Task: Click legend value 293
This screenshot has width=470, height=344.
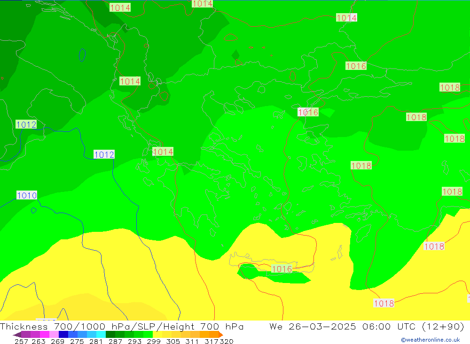Action: pyautogui.click(x=134, y=341)
